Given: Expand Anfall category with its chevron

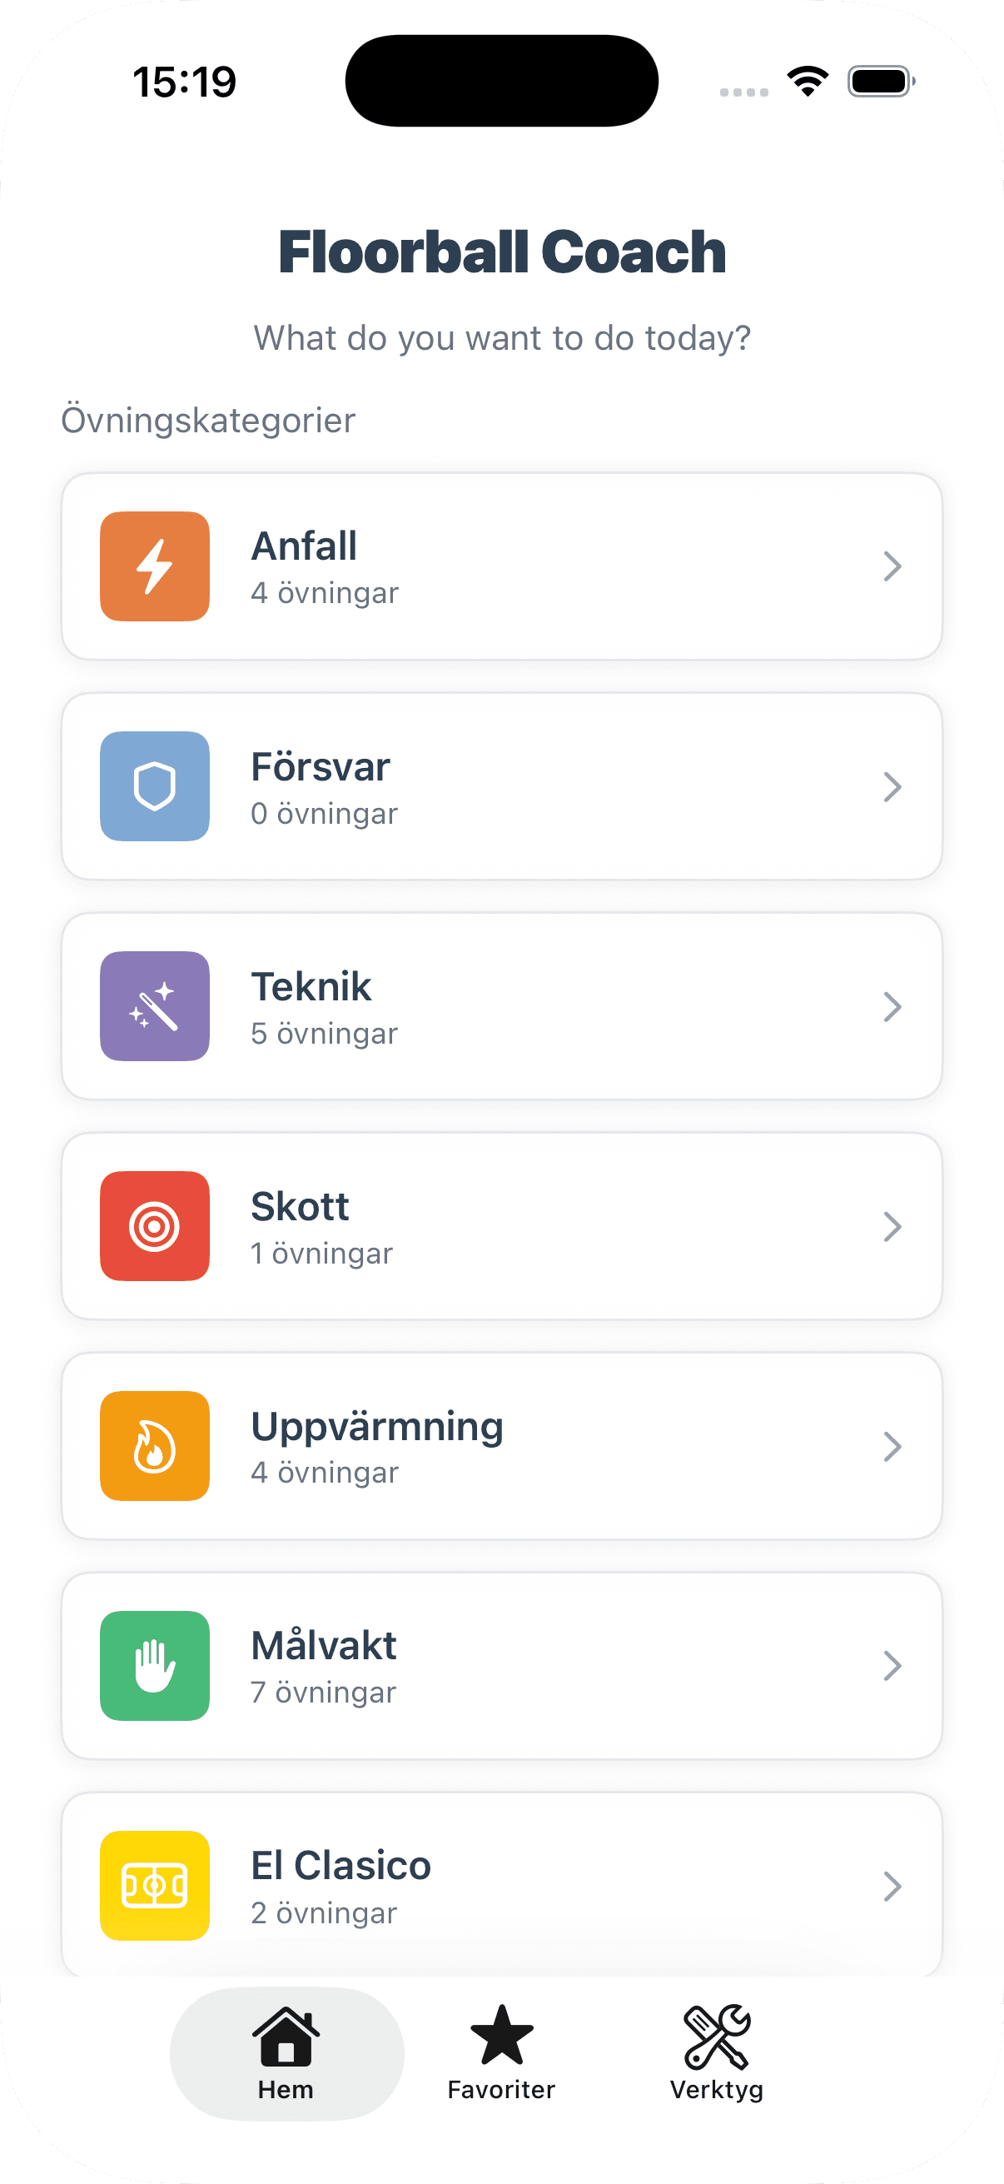Looking at the screenshot, I should 892,566.
